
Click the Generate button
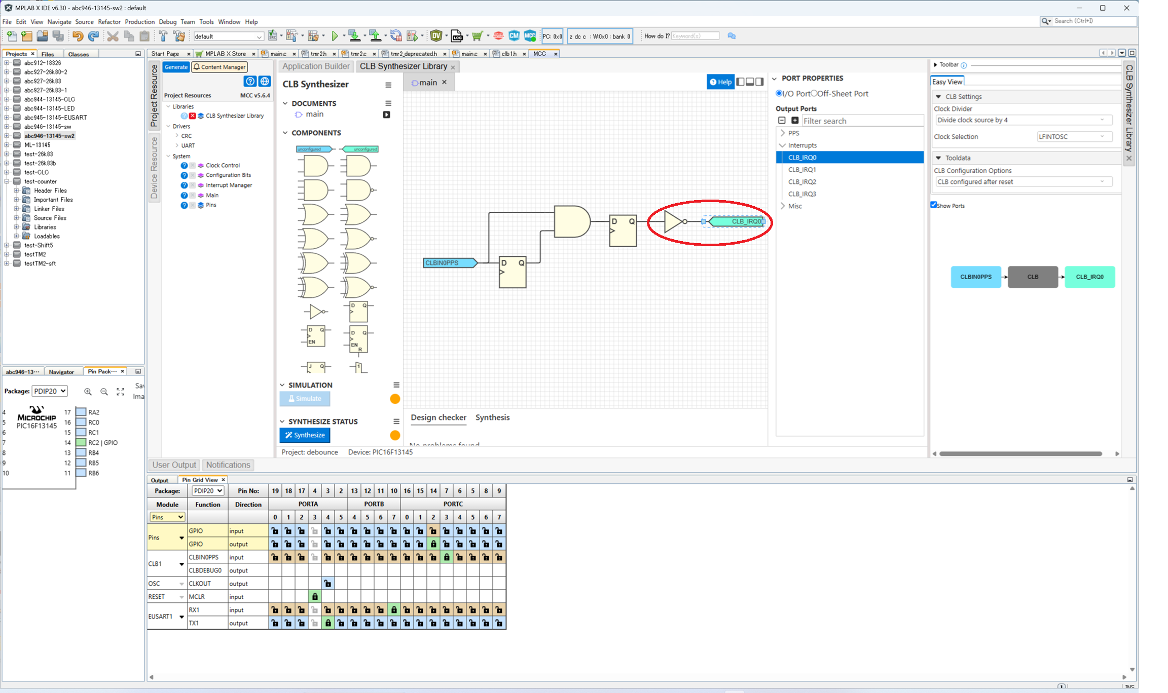coord(176,67)
